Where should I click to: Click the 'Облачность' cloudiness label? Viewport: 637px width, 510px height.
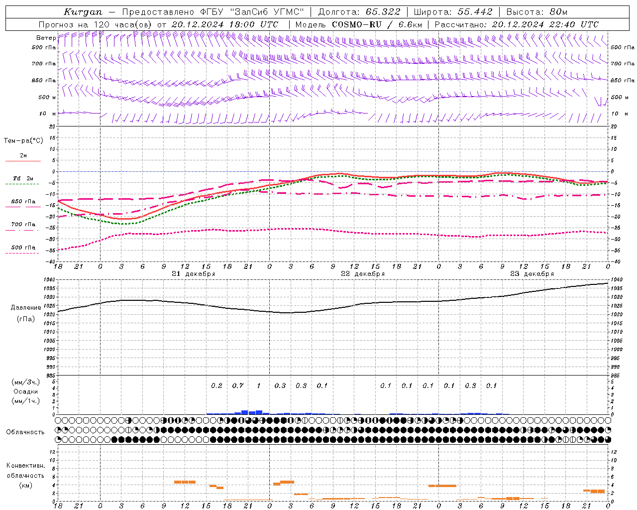[25, 432]
